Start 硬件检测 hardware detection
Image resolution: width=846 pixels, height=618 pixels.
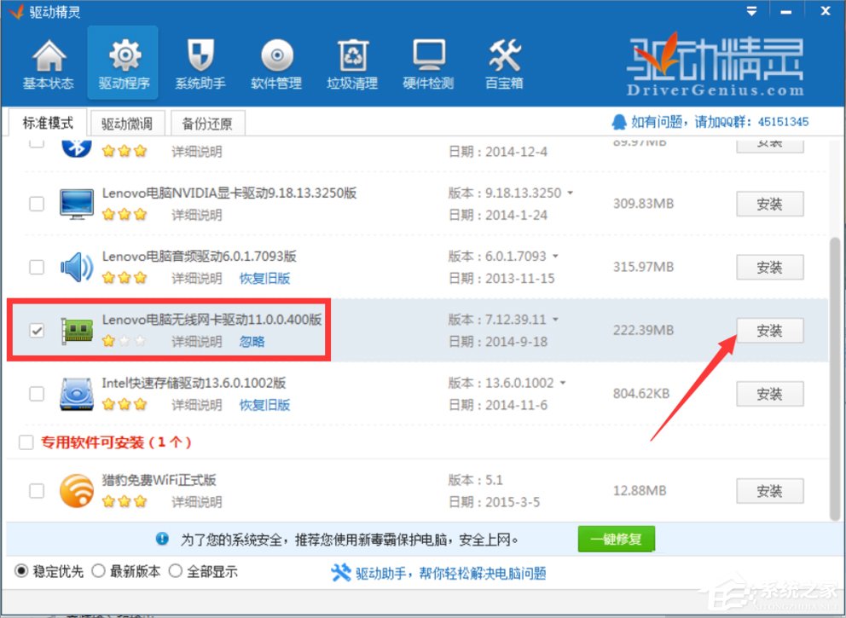pos(426,61)
